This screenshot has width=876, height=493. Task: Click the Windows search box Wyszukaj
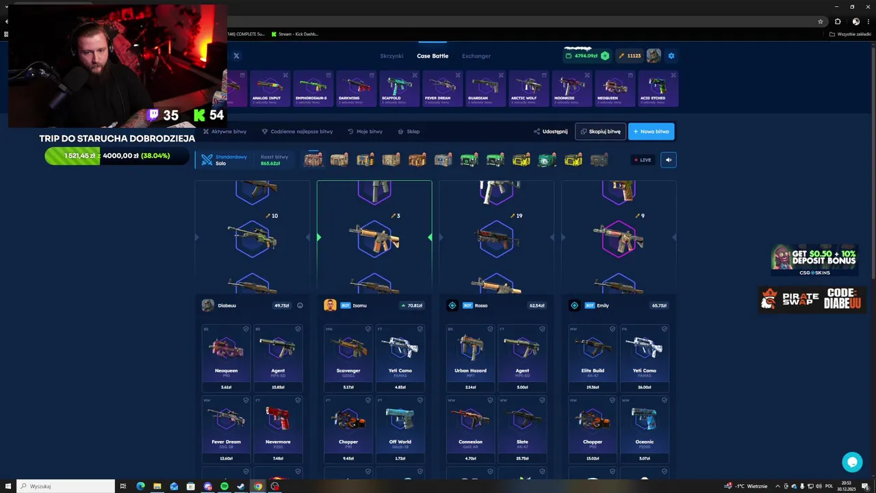66,486
